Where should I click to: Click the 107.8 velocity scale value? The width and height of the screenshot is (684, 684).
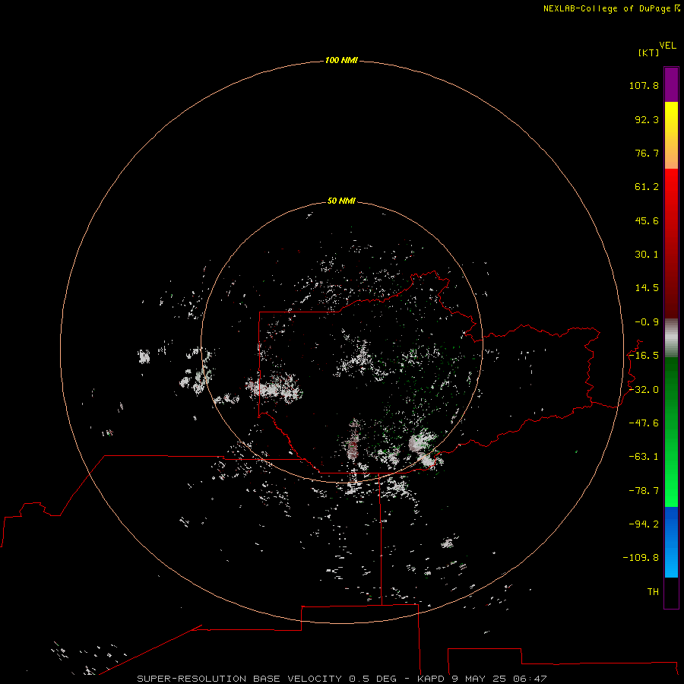[644, 85]
